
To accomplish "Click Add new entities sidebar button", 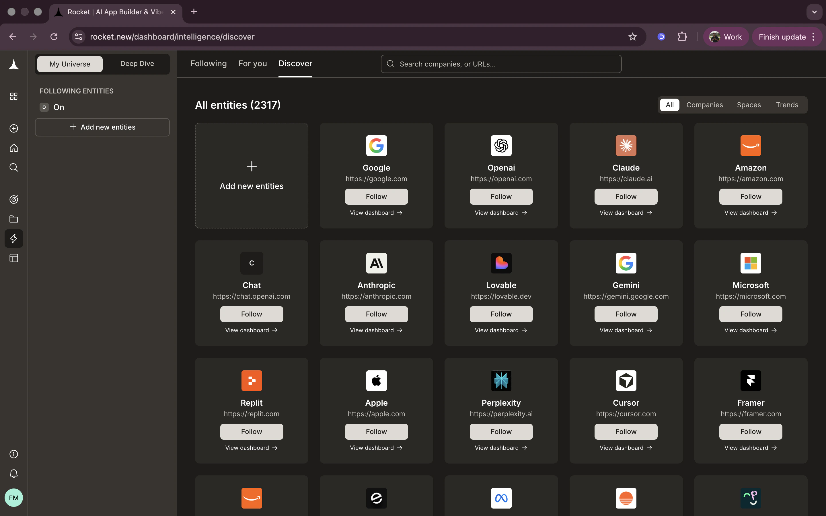I will click(102, 127).
